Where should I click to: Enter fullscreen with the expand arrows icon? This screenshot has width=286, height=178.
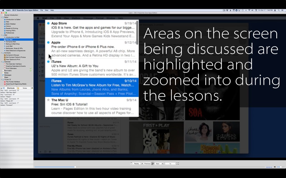point(178,164)
